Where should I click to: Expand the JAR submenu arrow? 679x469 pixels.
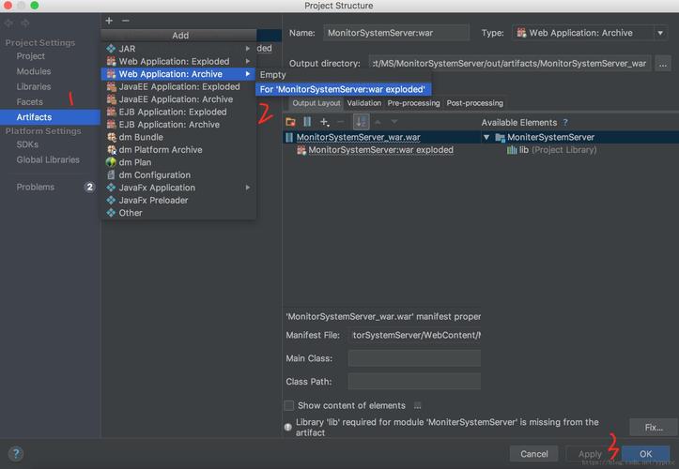pos(248,49)
